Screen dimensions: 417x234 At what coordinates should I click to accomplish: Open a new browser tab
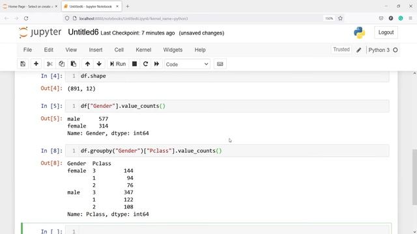click(128, 6)
